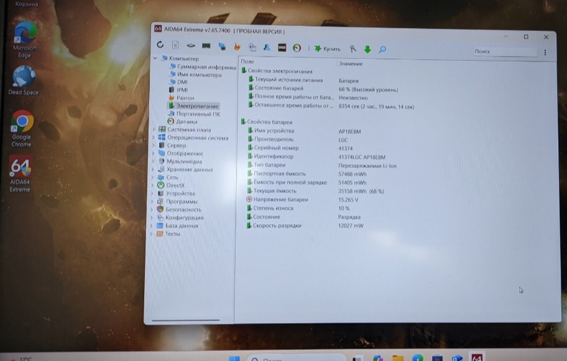Select the Датчики (Sensors) item icon
567x361 pixels.
[173, 123]
